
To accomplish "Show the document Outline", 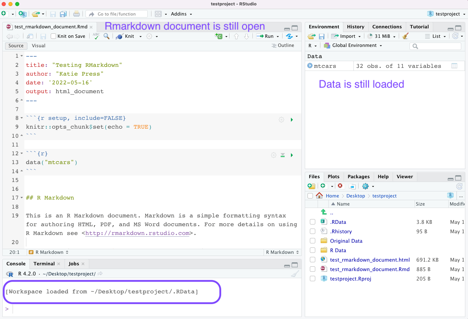I will tap(283, 45).
